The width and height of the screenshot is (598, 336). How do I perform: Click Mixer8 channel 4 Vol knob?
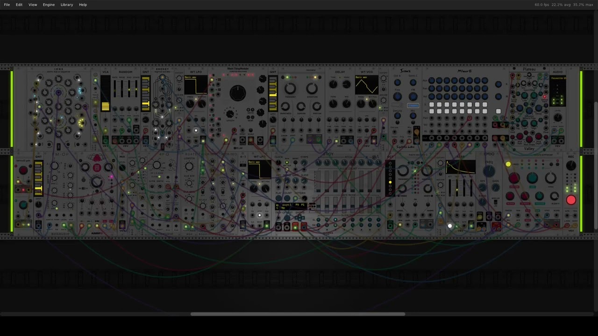click(455, 97)
